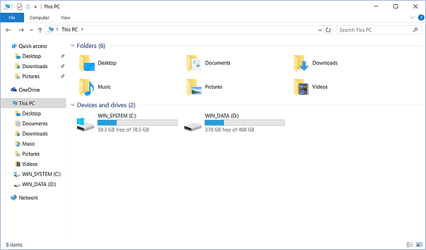Click the PC icon in address bar
The image size is (426, 250).
50,30
